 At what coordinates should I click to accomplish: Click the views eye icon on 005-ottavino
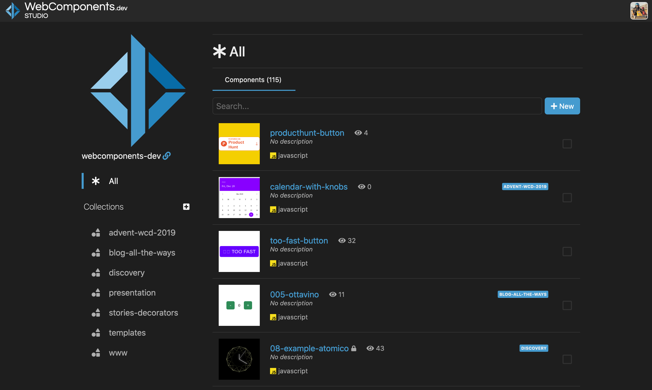click(332, 294)
